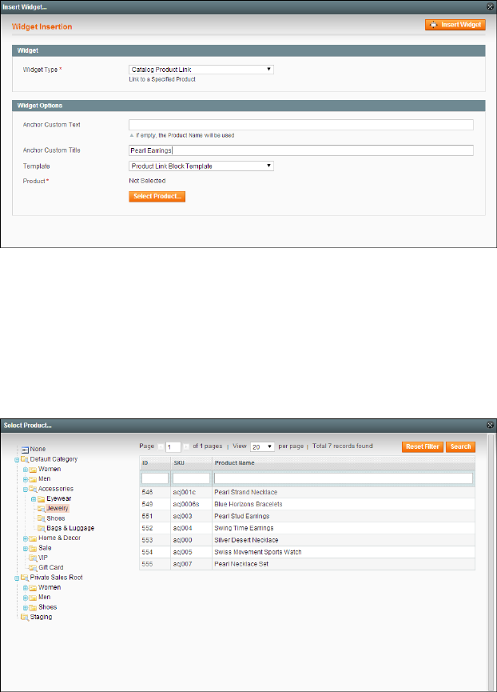
Task: Open the Widget Type dropdown
Action: coord(201,70)
